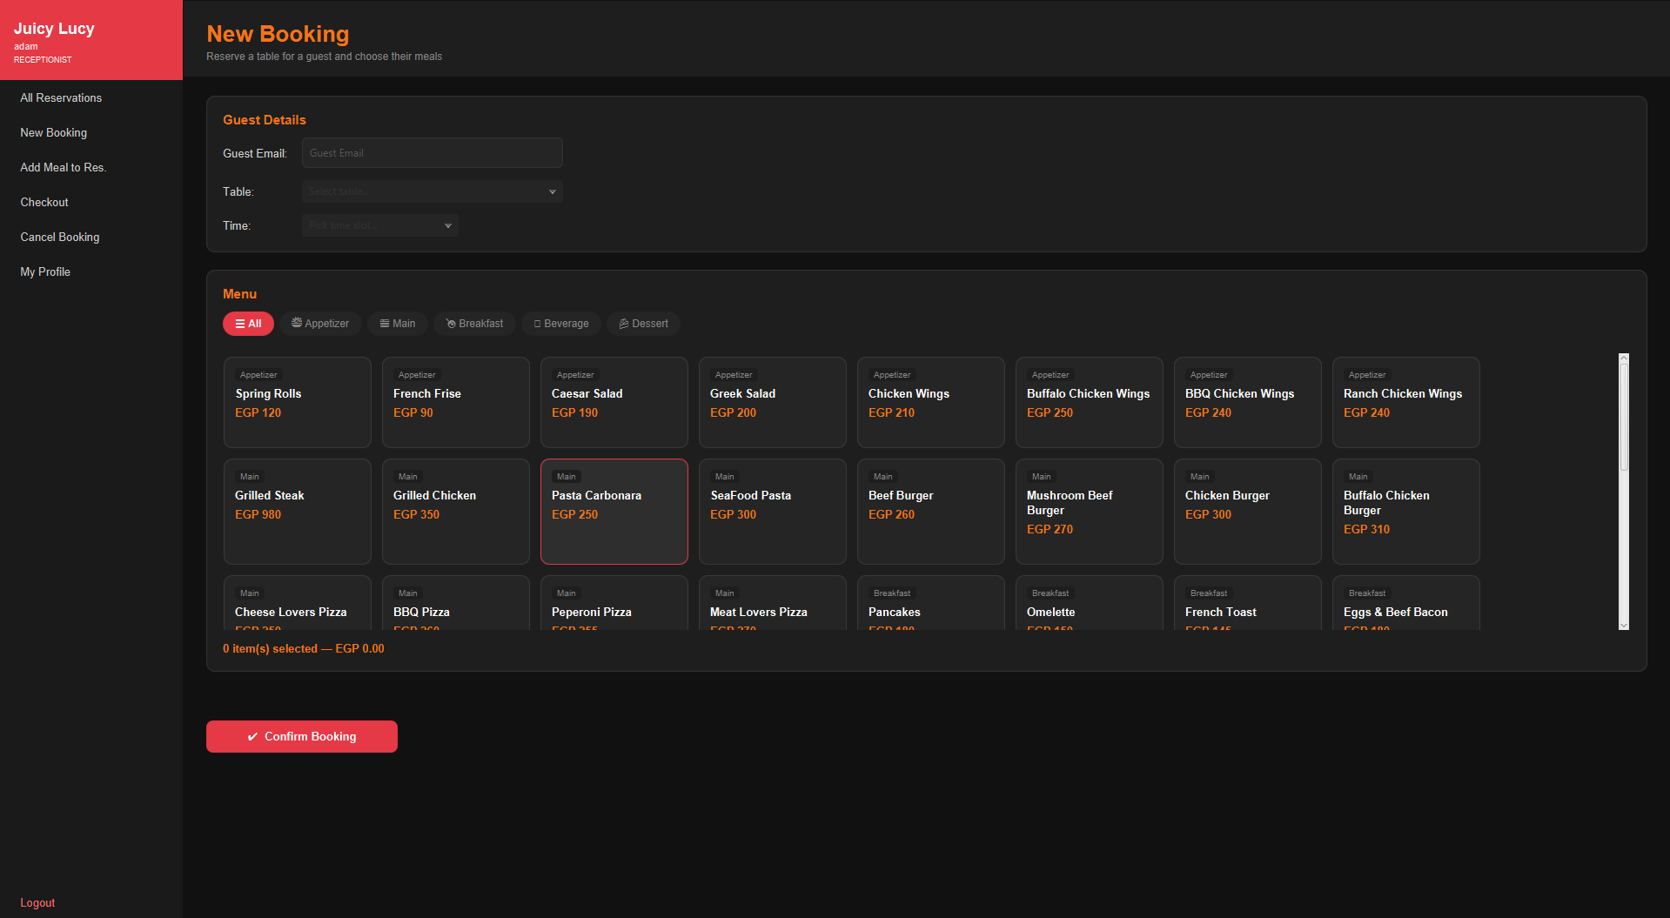The width and height of the screenshot is (1670, 918).
Task: Filter menu by Appetizer category
Action: click(x=320, y=324)
